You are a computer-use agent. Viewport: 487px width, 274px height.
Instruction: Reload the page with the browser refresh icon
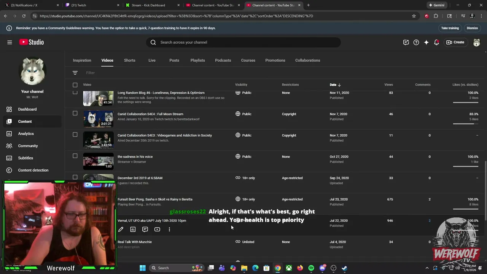(24, 16)
